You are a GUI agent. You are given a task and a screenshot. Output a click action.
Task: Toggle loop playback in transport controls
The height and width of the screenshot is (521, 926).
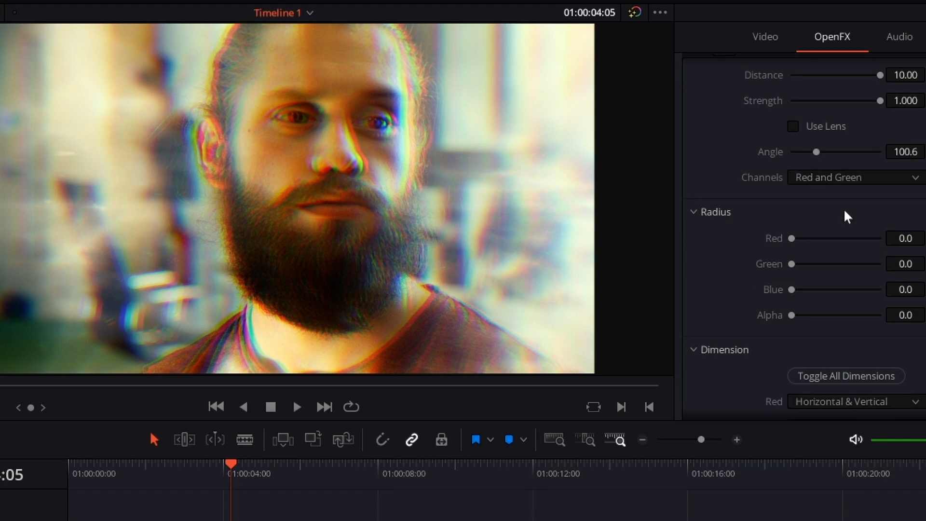pos(351,407)
